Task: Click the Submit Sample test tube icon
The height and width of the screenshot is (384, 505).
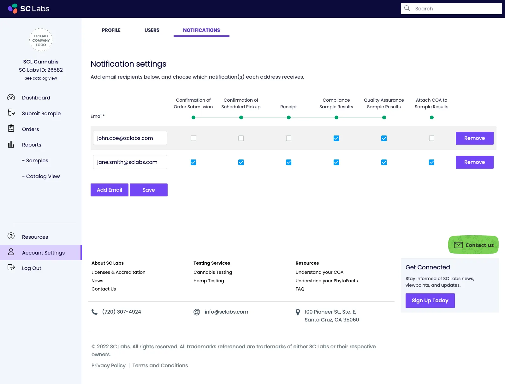Action: pyautogui.click(x=11, y=112)
